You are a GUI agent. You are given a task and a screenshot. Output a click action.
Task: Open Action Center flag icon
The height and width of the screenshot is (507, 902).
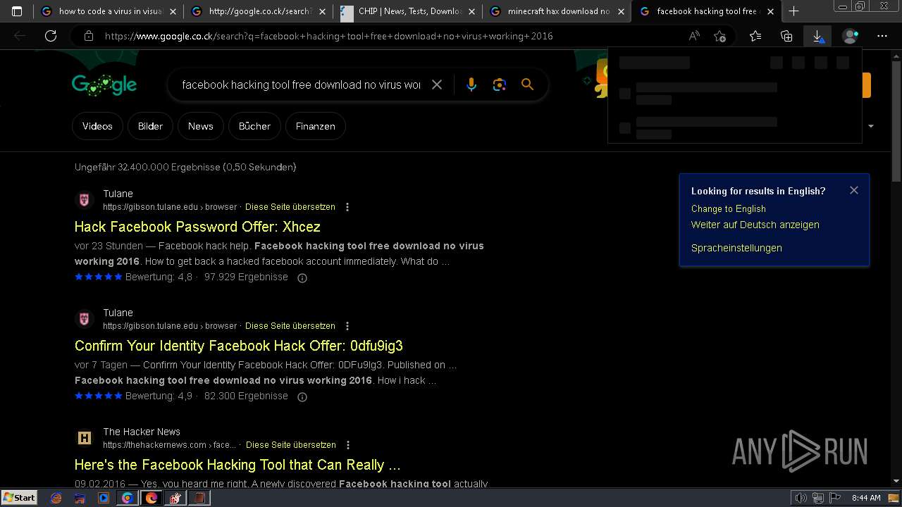pyautogui.click(x=834, y=498)
